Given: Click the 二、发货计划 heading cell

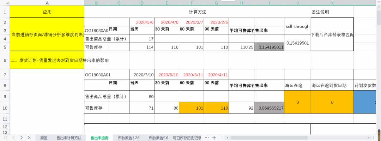Looking at the screenshot, I should point(47,60).
